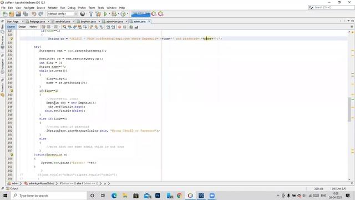
Task: Open the Navigator side panel
Action: pos(2,66)
